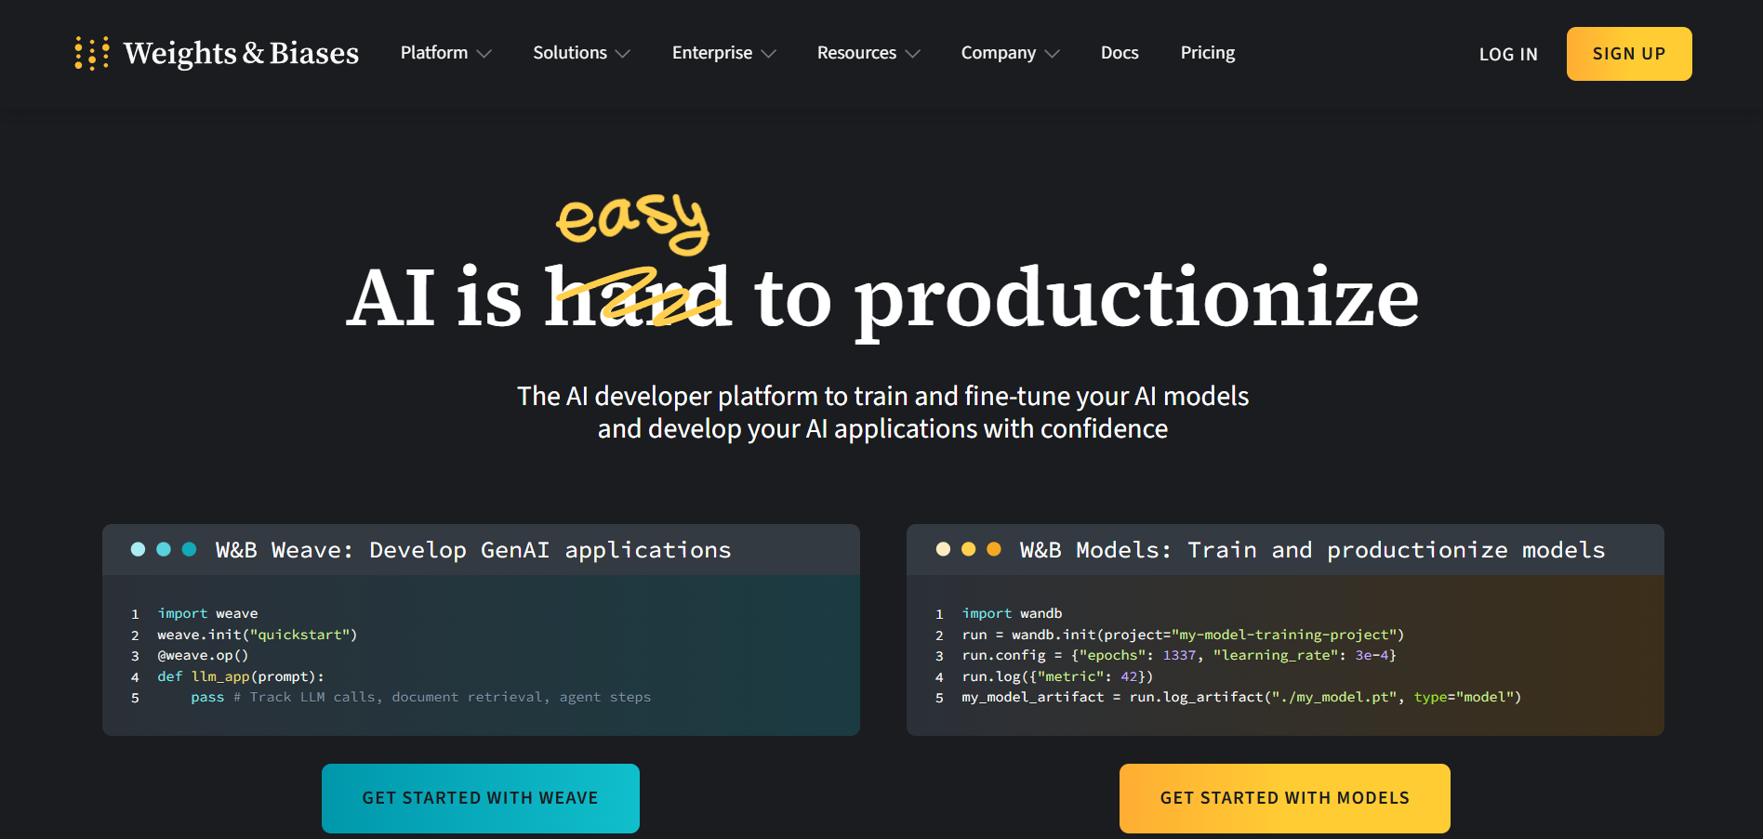1763x839 pixels.
Task: Click the 'import weave' code line
Action: point(207,613)
